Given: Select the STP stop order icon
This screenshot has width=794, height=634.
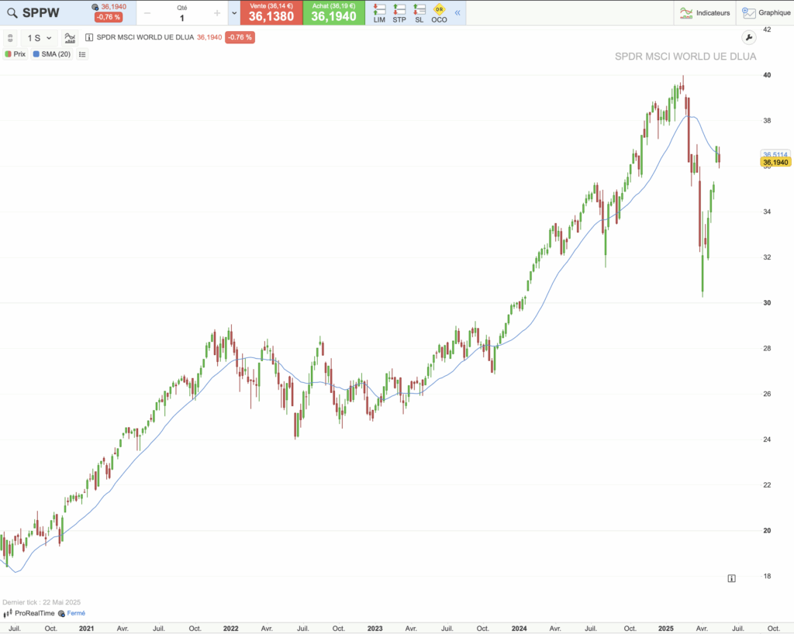Looking at the screenshot, I should click(x=399, y=13).
